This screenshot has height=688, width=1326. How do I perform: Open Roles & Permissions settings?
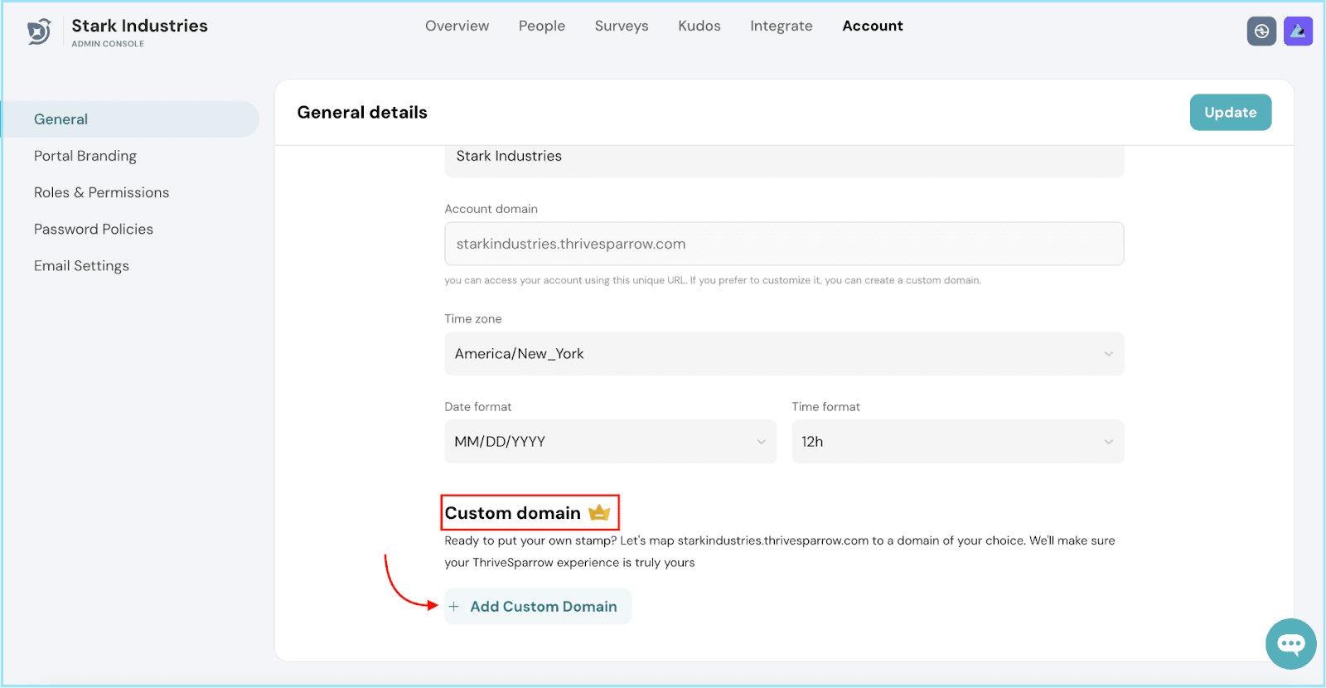pyautogui.click(x=101, y=192)
